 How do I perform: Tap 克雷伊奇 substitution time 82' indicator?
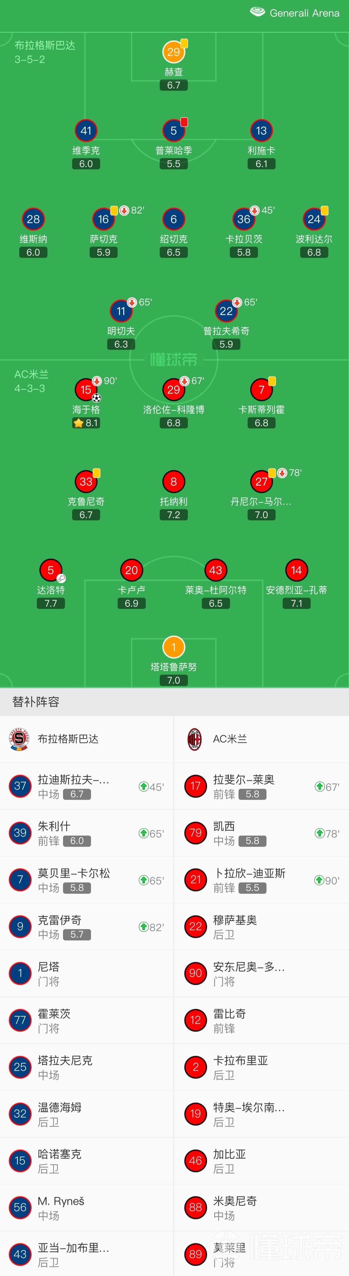[x=151, y=927]
